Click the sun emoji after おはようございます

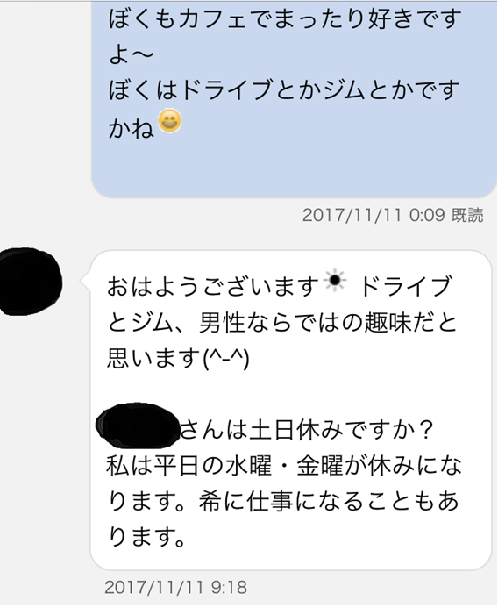pyautogui.click(x=335, y=280)
